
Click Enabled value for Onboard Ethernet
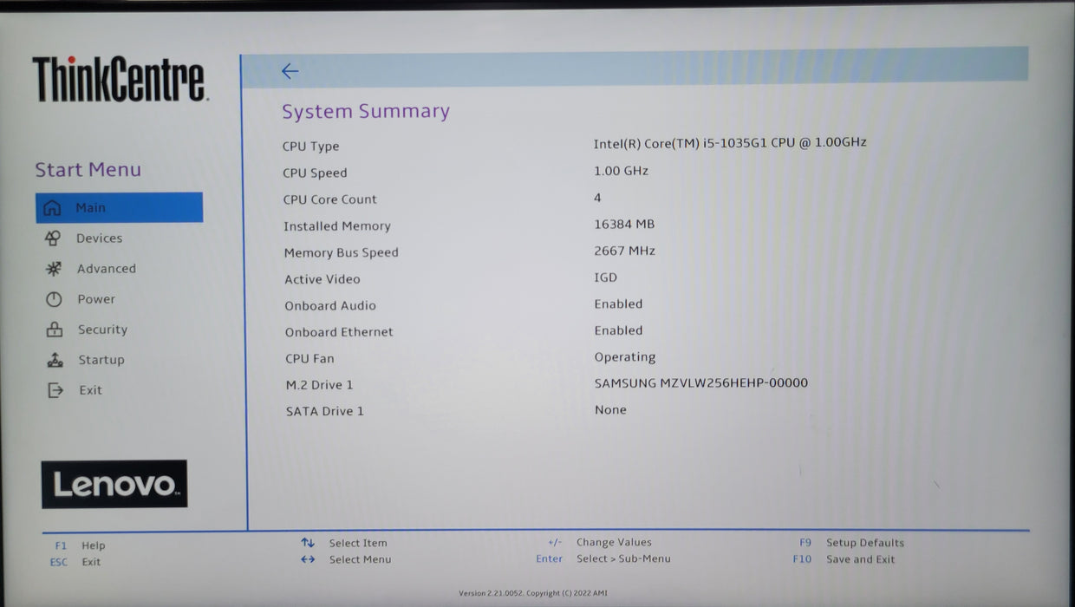coord(618,330)
